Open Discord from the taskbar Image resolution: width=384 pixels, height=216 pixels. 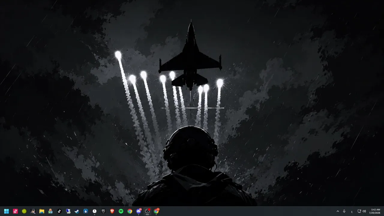click(x=139, y=211)
